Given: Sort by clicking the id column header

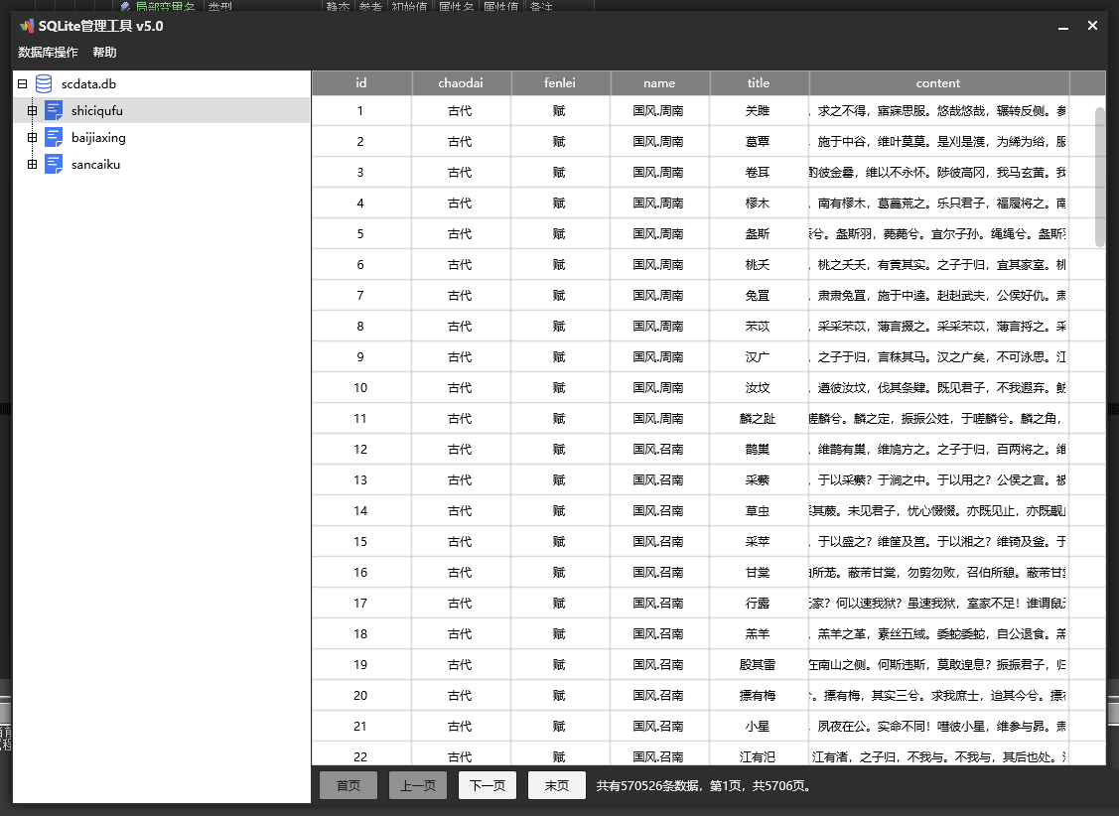Looking at the screenshot, I should [361, 82].
